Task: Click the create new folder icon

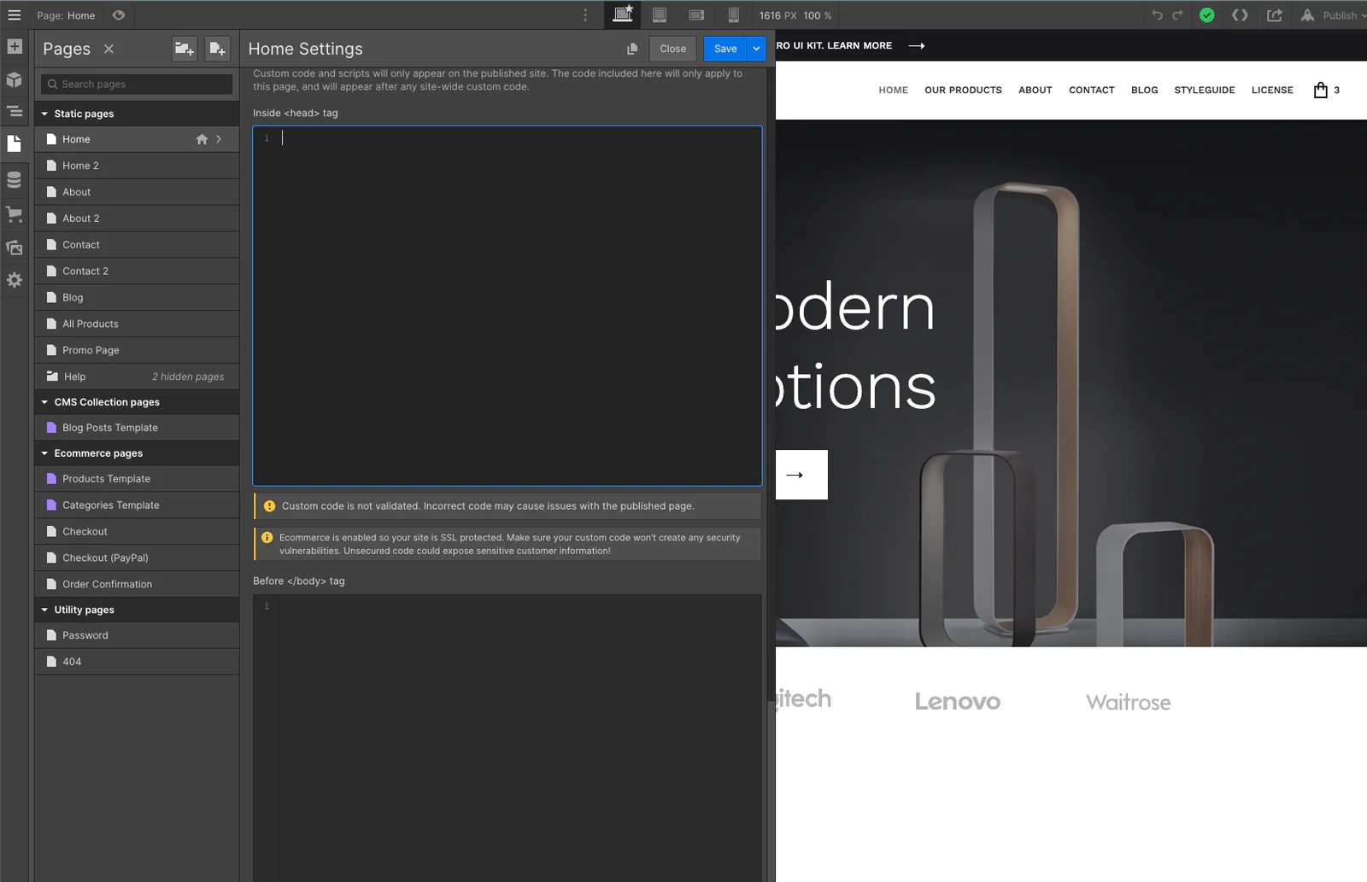Action: click(184, 49)
